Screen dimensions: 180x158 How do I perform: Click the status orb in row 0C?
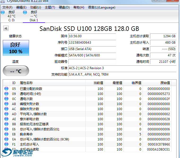[x=6, y=99]
